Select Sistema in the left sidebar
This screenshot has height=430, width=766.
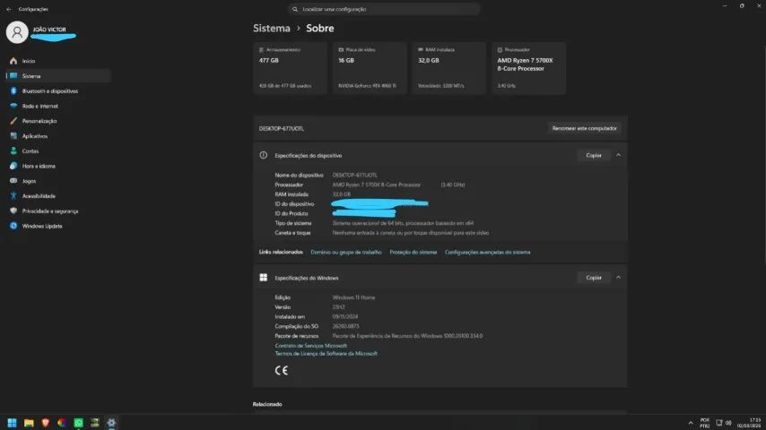click(x=58, y=76)
